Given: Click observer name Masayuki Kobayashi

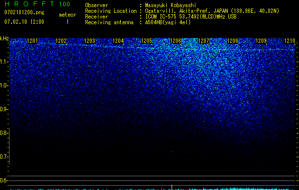Looking at the screenshot, I should pyautogui.click(x=171, y=5).
